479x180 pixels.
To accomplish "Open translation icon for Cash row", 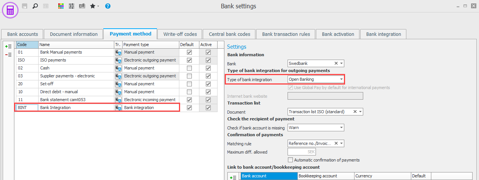I will [118, 68].
